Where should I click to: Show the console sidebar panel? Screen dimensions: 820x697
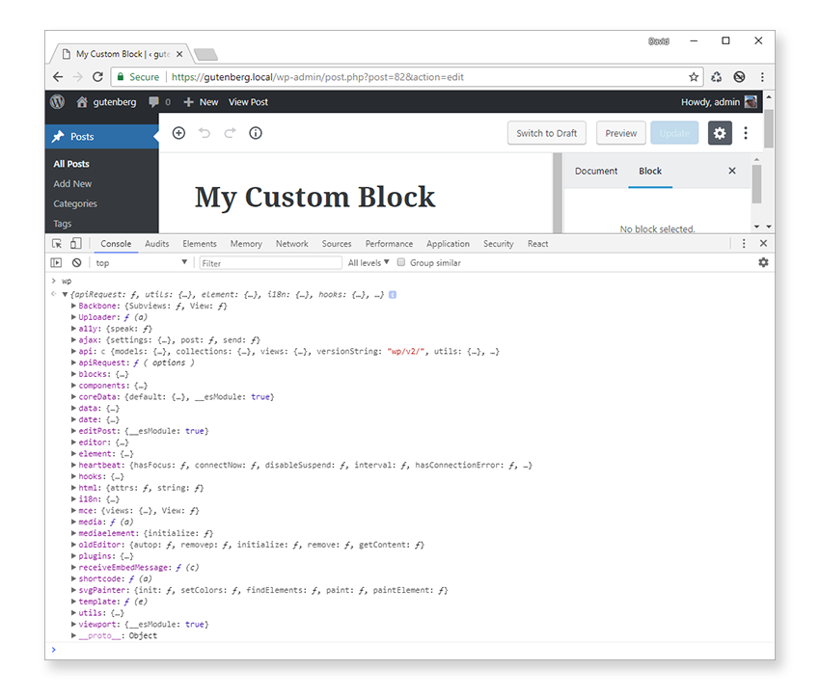point(57,262)
